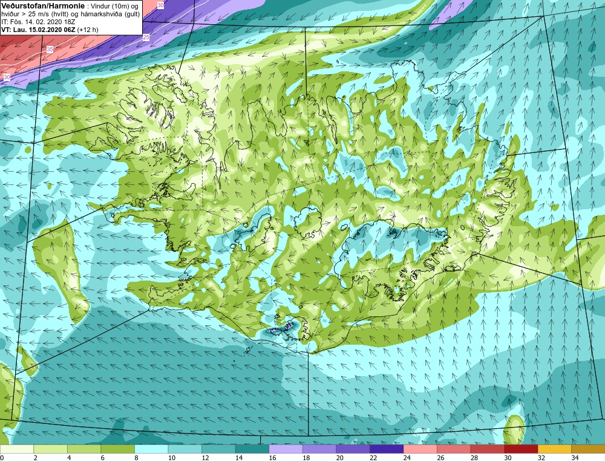Pick the light pink 24–26 m/s legend swatch

click(420, 449)
